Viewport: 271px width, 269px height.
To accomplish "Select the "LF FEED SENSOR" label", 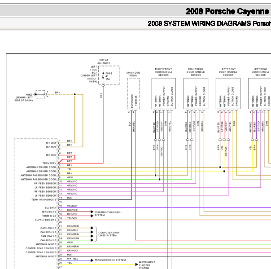I will click(45, 196).
